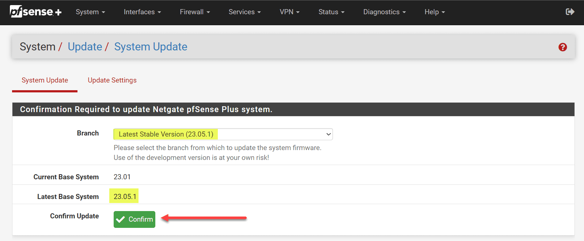The image size is (584, 241).
Task: Click the Confirmation Required panel heading
Action: point(146,110)
